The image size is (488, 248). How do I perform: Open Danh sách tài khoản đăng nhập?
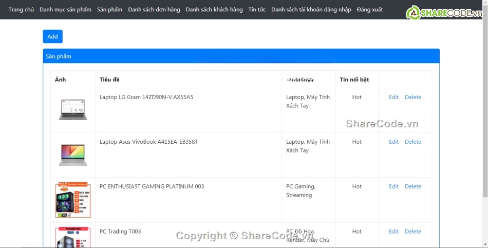point(311,10)
